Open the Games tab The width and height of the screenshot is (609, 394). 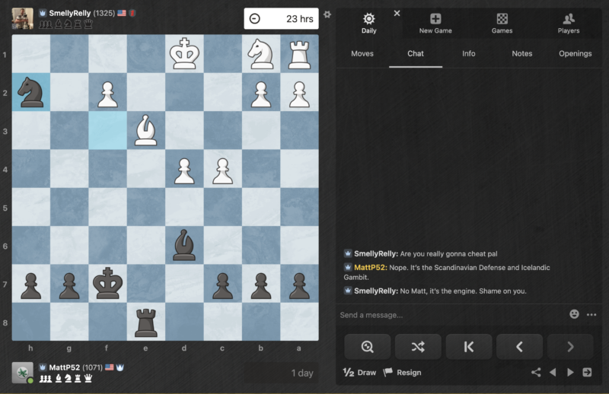click(x=502, y=23)
